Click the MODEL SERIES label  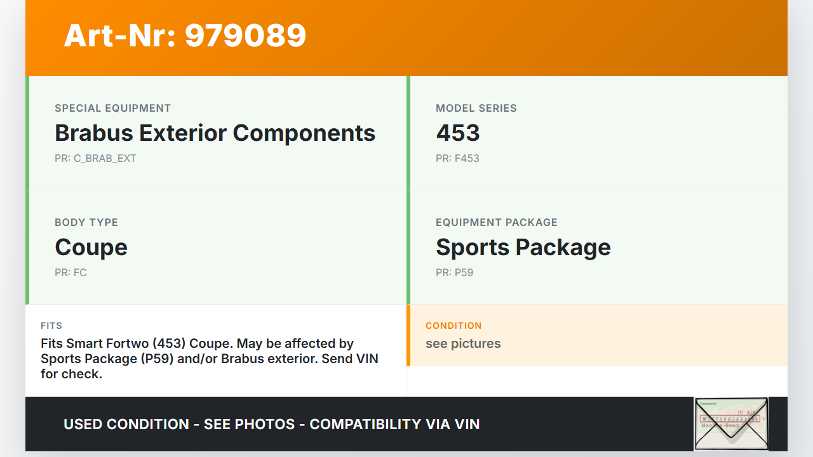pos(476,108)
